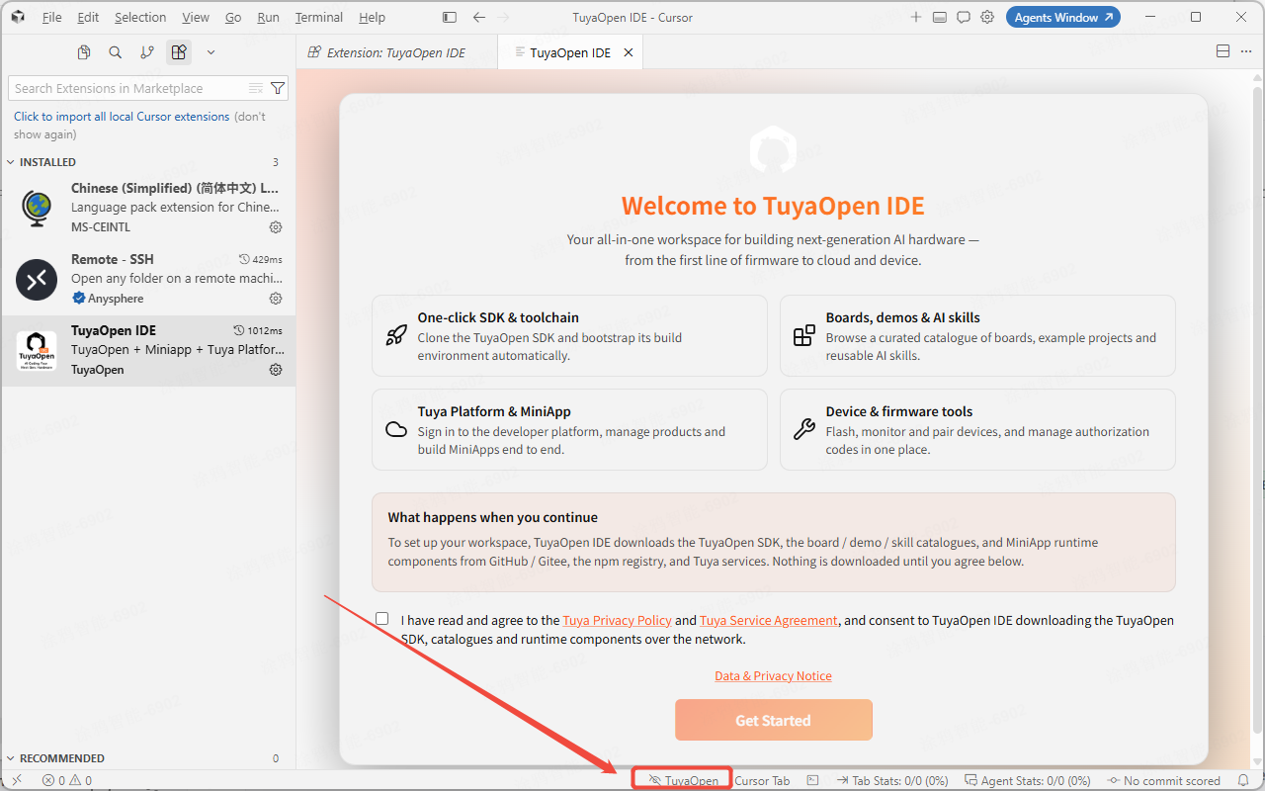Image resolution: width=1265 pixels, height=791 pixels.
Task: Click the Get Started button
Action: [x=774, y=720]
